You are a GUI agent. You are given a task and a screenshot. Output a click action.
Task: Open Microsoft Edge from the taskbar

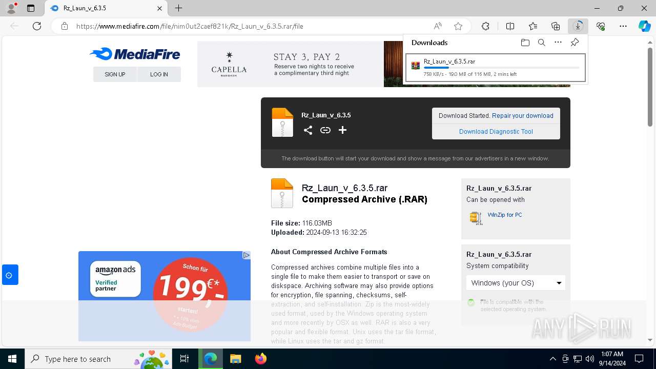211,359
